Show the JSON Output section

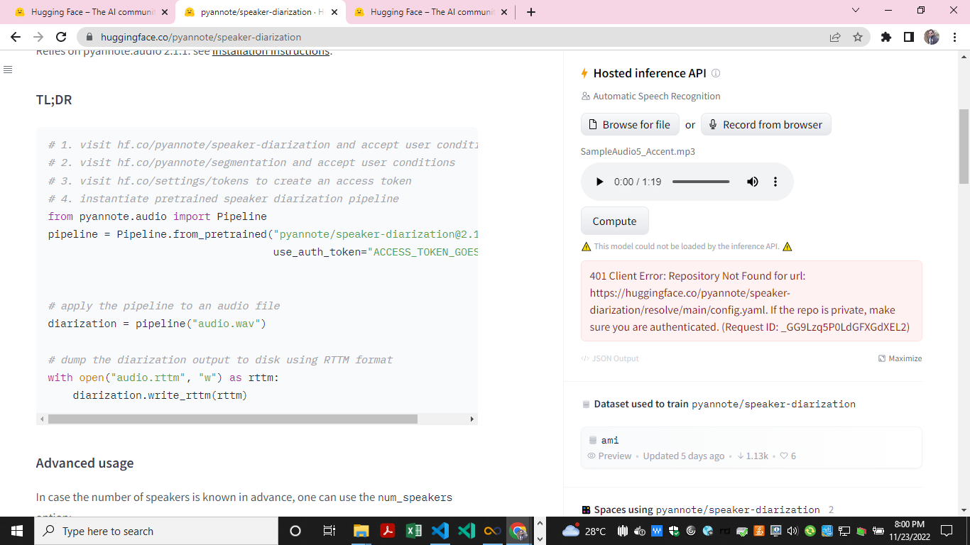[610, 358]
